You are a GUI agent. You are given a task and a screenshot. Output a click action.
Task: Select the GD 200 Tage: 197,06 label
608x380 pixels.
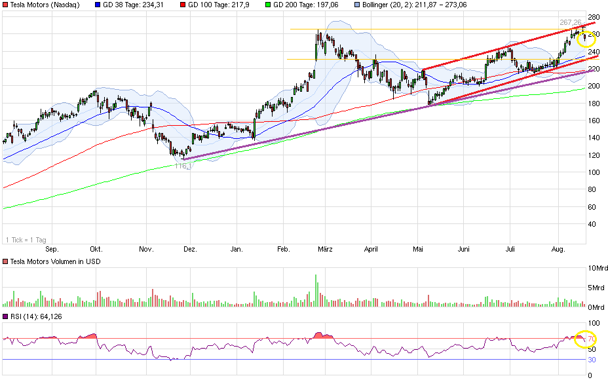click(305, 5)
